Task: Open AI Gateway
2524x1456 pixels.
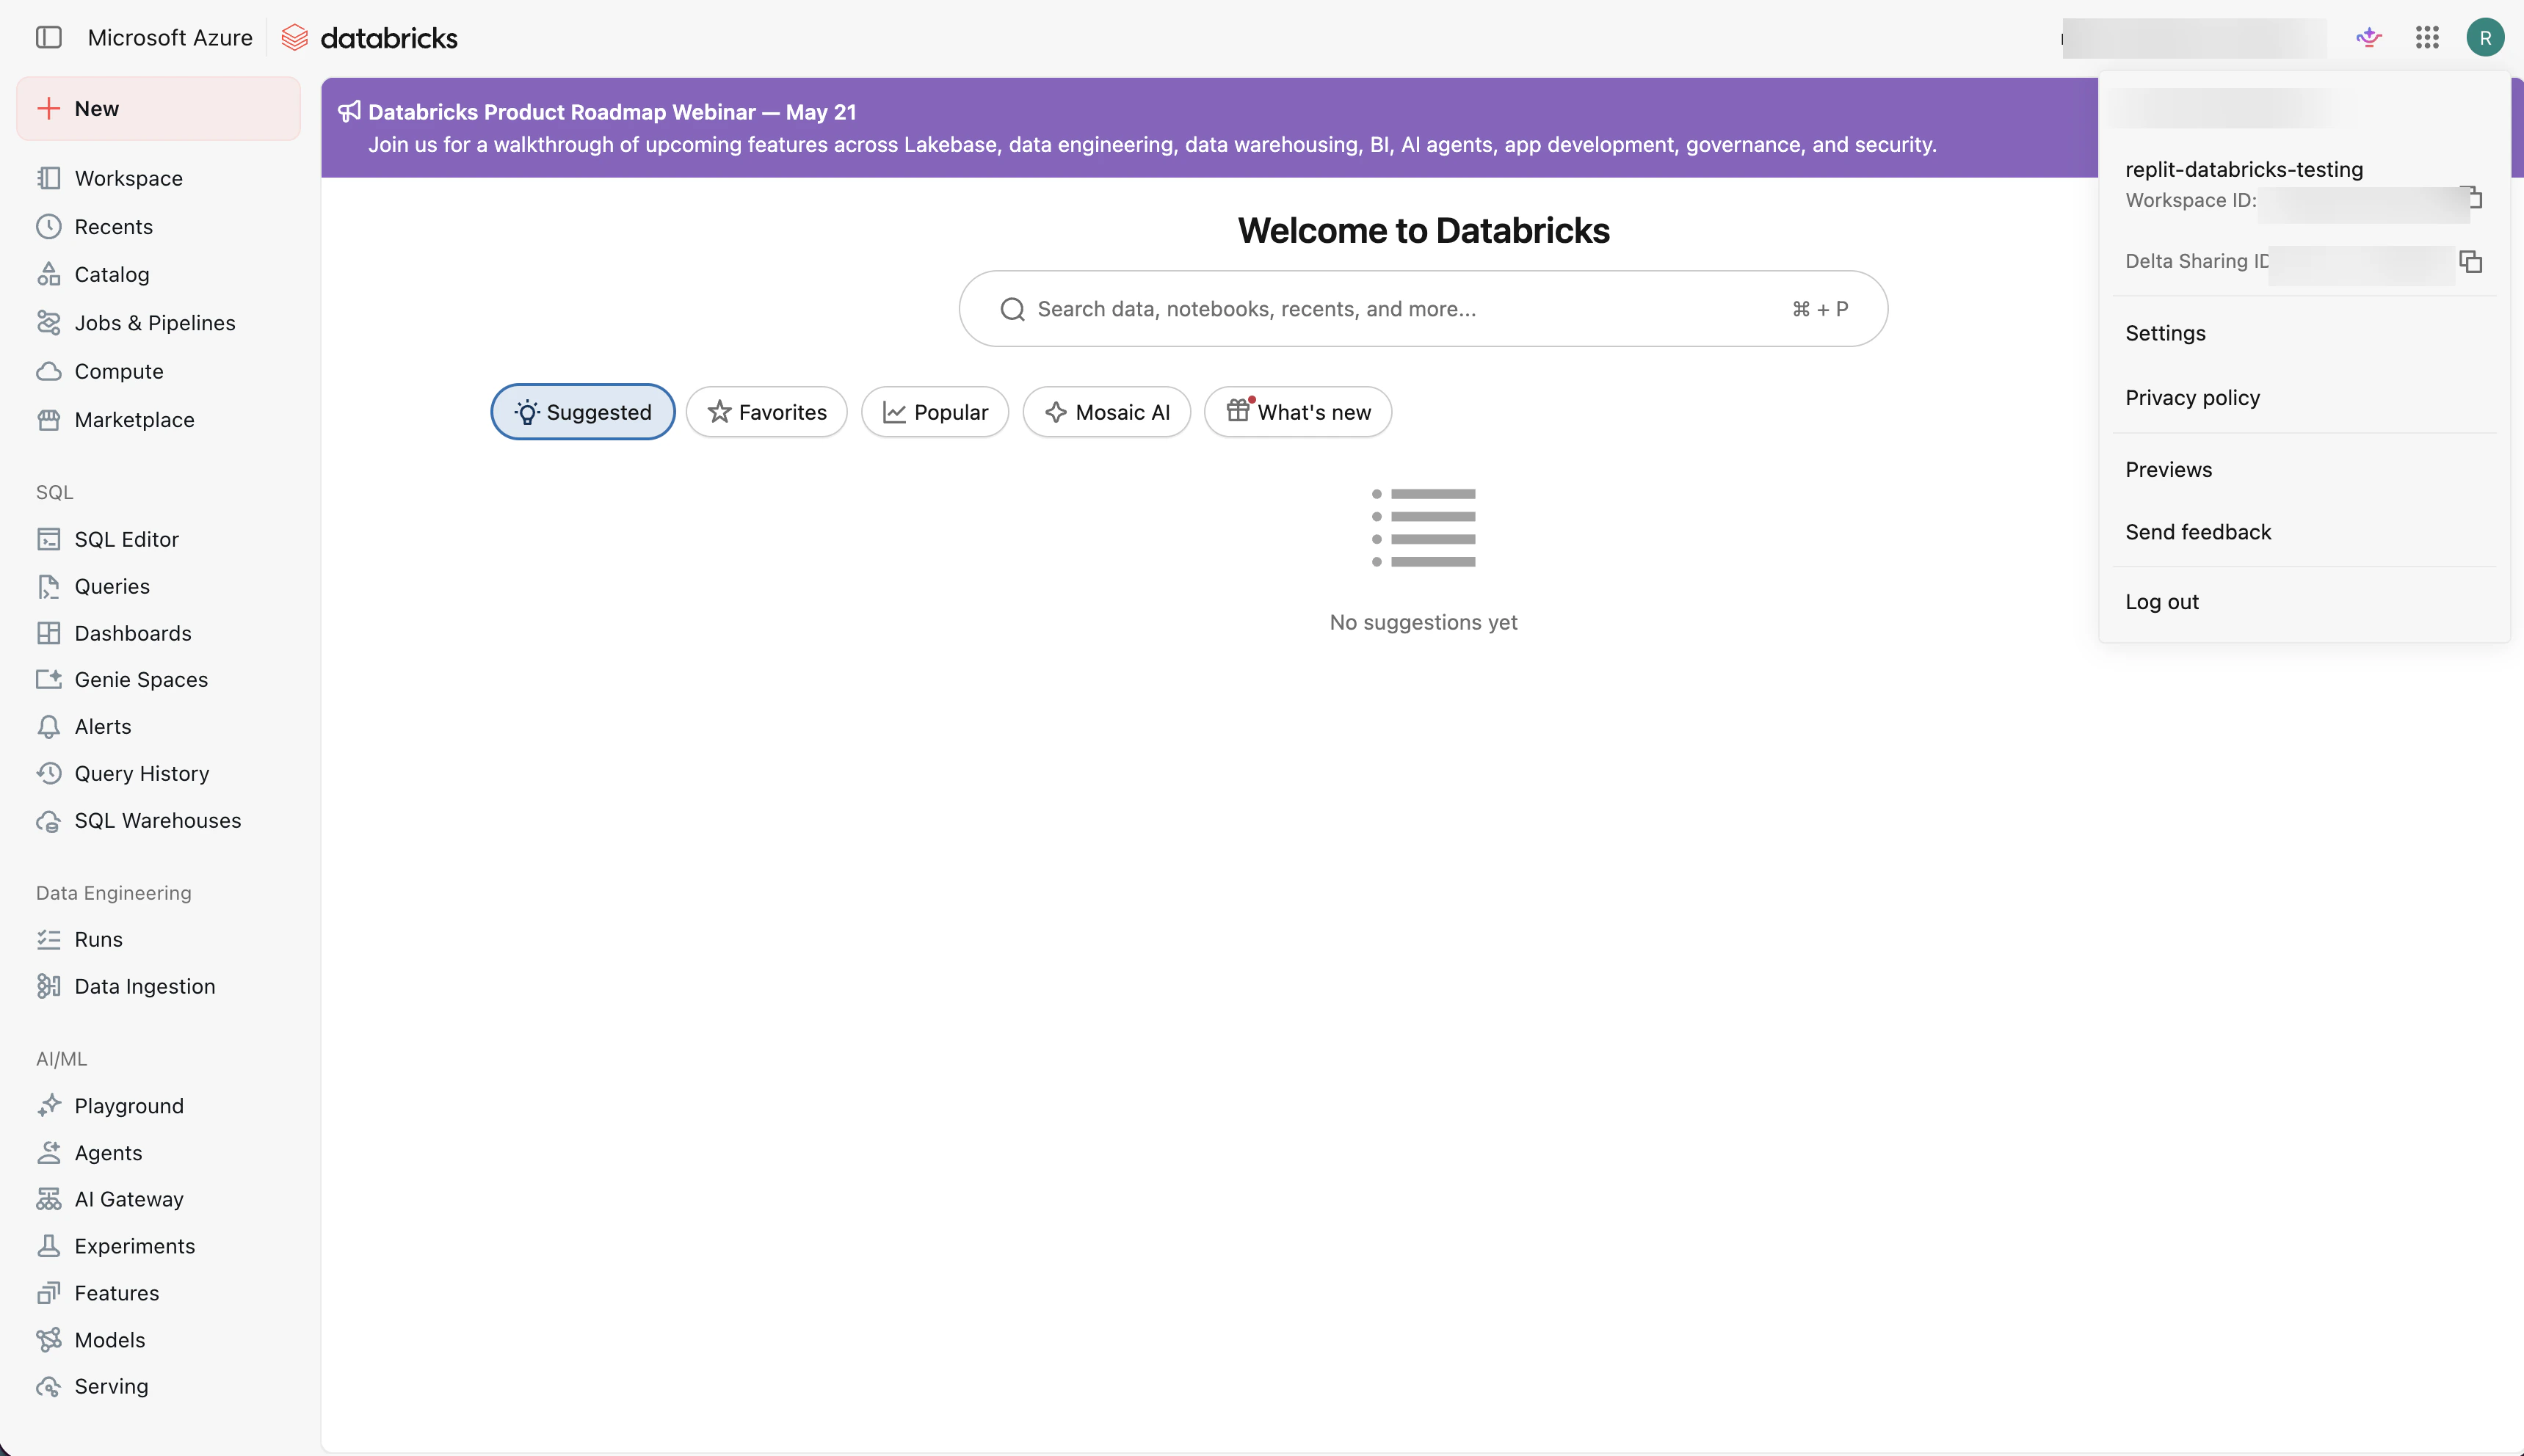Action: pos(158,1199)
